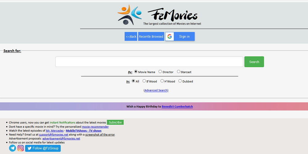Click the 'Search for:' heading

tap(12, 51)
